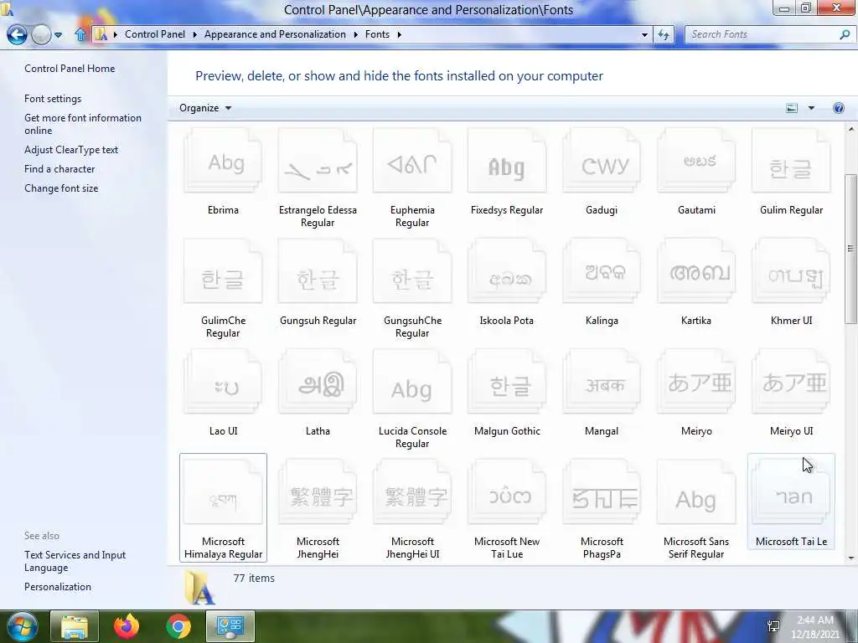Go to Appearance and Personalization breadcrumb

(275, 34)
